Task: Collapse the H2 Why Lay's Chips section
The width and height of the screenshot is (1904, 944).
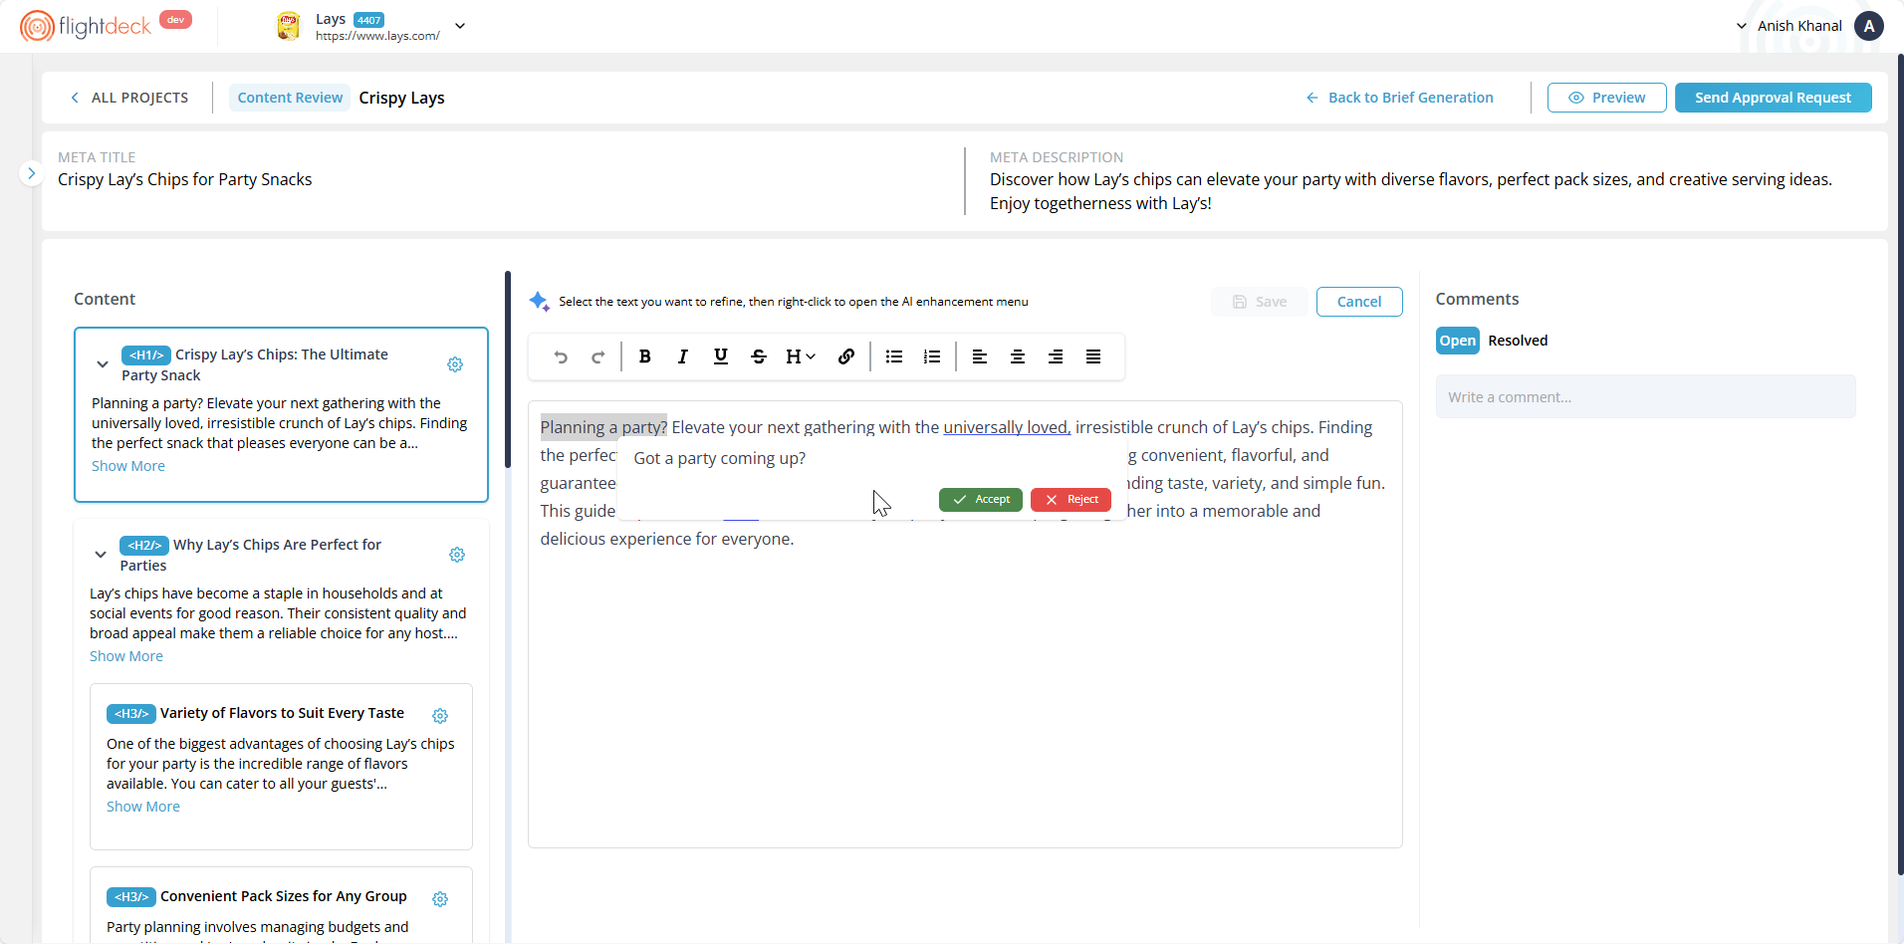Action: (x=101, y=555)
